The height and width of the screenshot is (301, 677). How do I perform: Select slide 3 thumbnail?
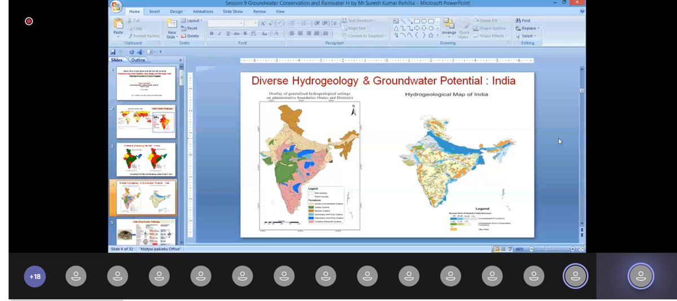pos(146,160)
